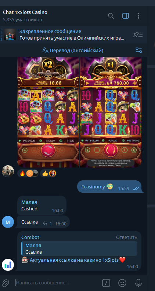
Task: Click Перевод (английский) translate bar
Action: [73, 50]
